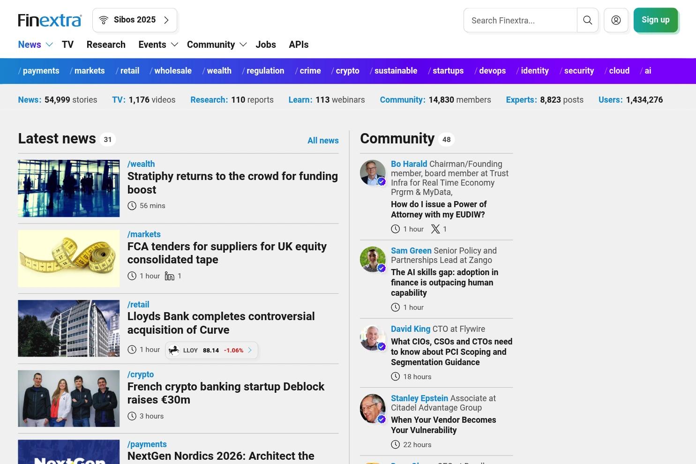Open Bo Harald's profile avatar
Screen dimensions: 696x464
coord(373,172)
